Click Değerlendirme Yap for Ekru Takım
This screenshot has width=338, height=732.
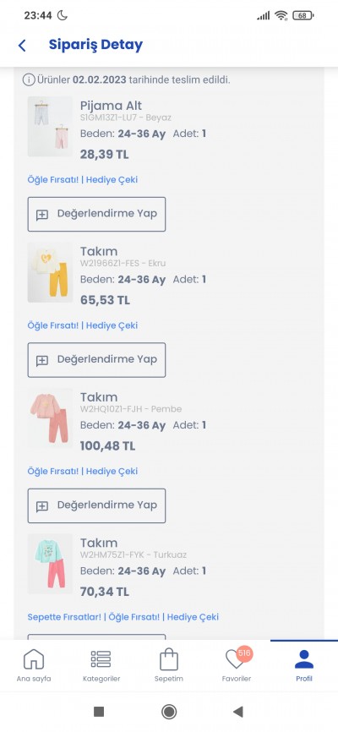click(96, 360)
